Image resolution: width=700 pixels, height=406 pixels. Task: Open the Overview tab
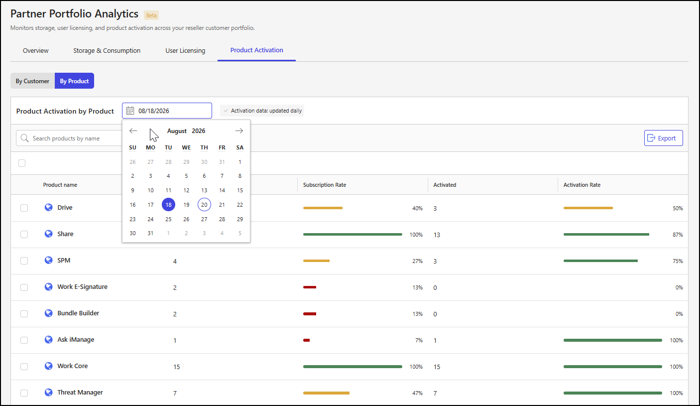click(x=36, y=50)
